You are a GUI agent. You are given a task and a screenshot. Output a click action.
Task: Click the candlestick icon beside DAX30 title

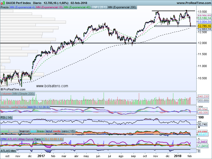(x=3, y=3)
